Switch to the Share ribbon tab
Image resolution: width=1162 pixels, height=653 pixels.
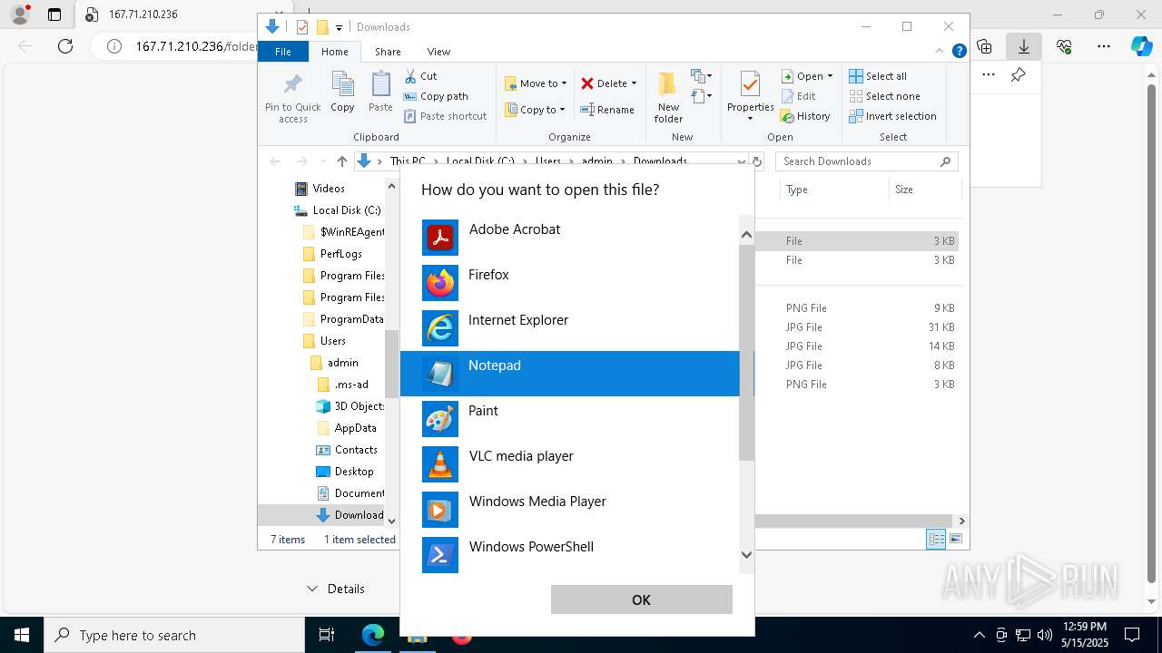(x=388, y=52)
